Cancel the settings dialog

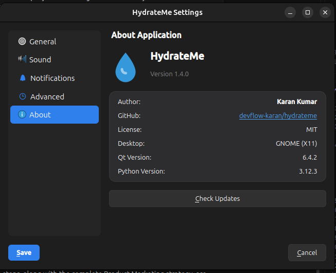click(x=307, y=252)
